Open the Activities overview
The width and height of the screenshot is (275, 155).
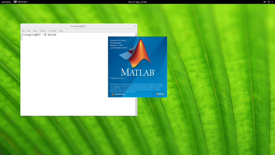[x=6, y=2]
